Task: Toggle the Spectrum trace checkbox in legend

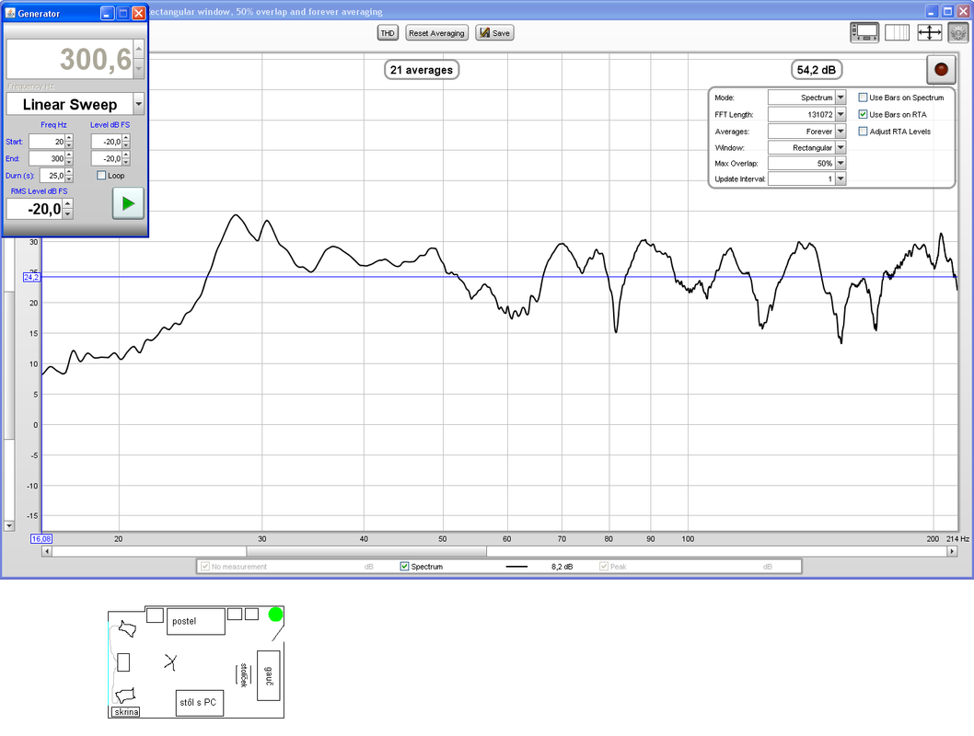Action: click(404, 567)
